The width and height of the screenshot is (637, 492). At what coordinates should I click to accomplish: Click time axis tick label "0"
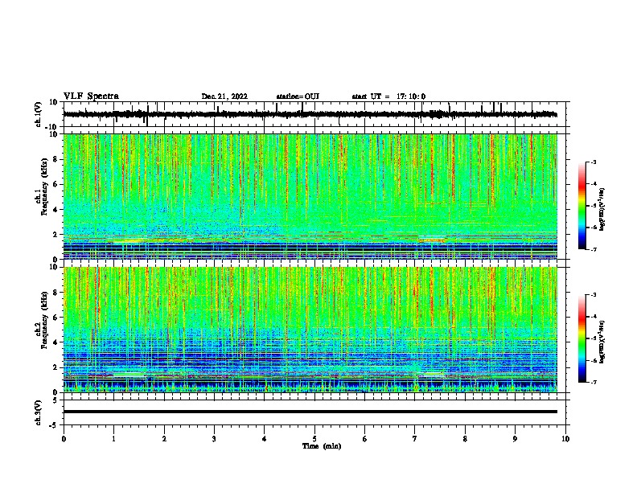(64, 439)
